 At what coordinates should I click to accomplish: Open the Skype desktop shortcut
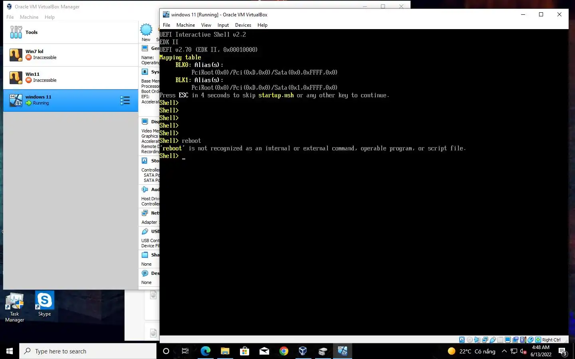click(x=44, y=305)
